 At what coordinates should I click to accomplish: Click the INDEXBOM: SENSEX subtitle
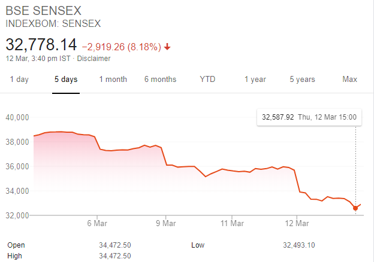click(x=53, y=24)
